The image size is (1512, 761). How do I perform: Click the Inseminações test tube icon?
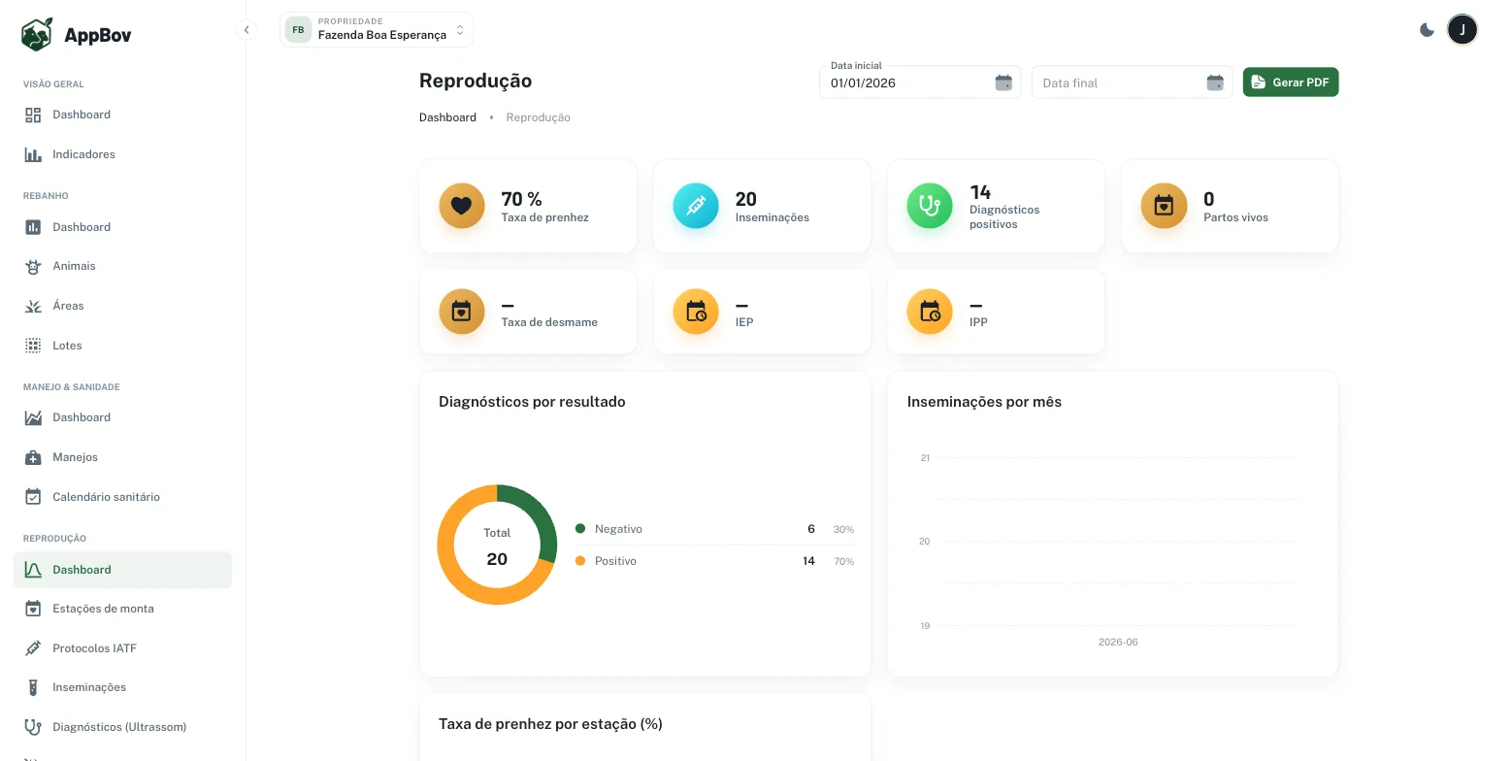[x=33, y=687]
